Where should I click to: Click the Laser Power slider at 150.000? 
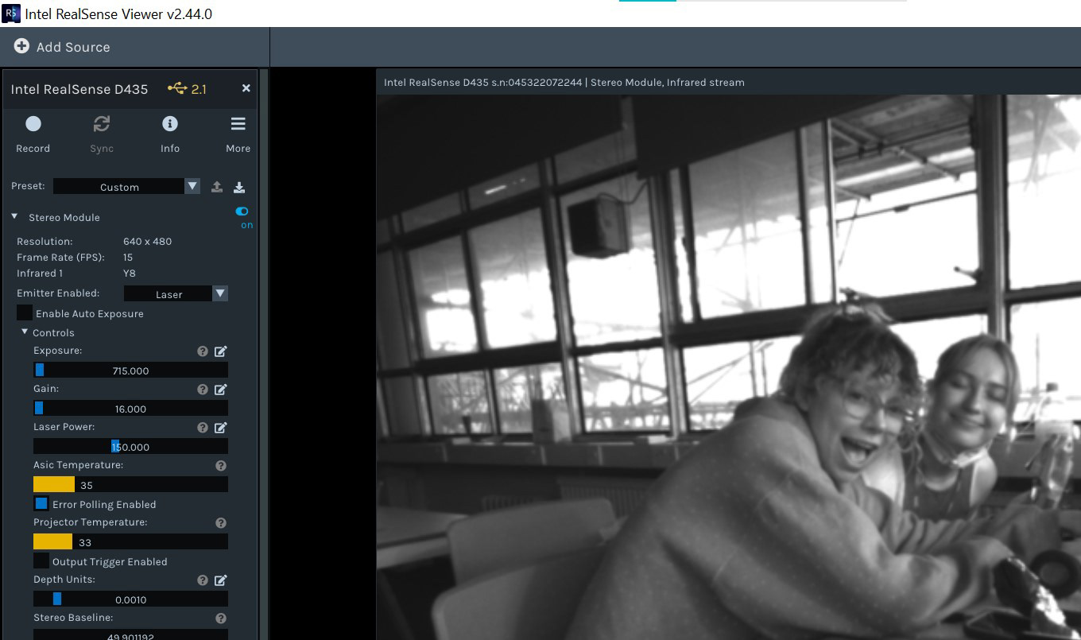click(x=130, y=446)
